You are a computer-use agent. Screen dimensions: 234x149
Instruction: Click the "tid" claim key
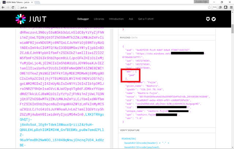(x=129, y=107)
